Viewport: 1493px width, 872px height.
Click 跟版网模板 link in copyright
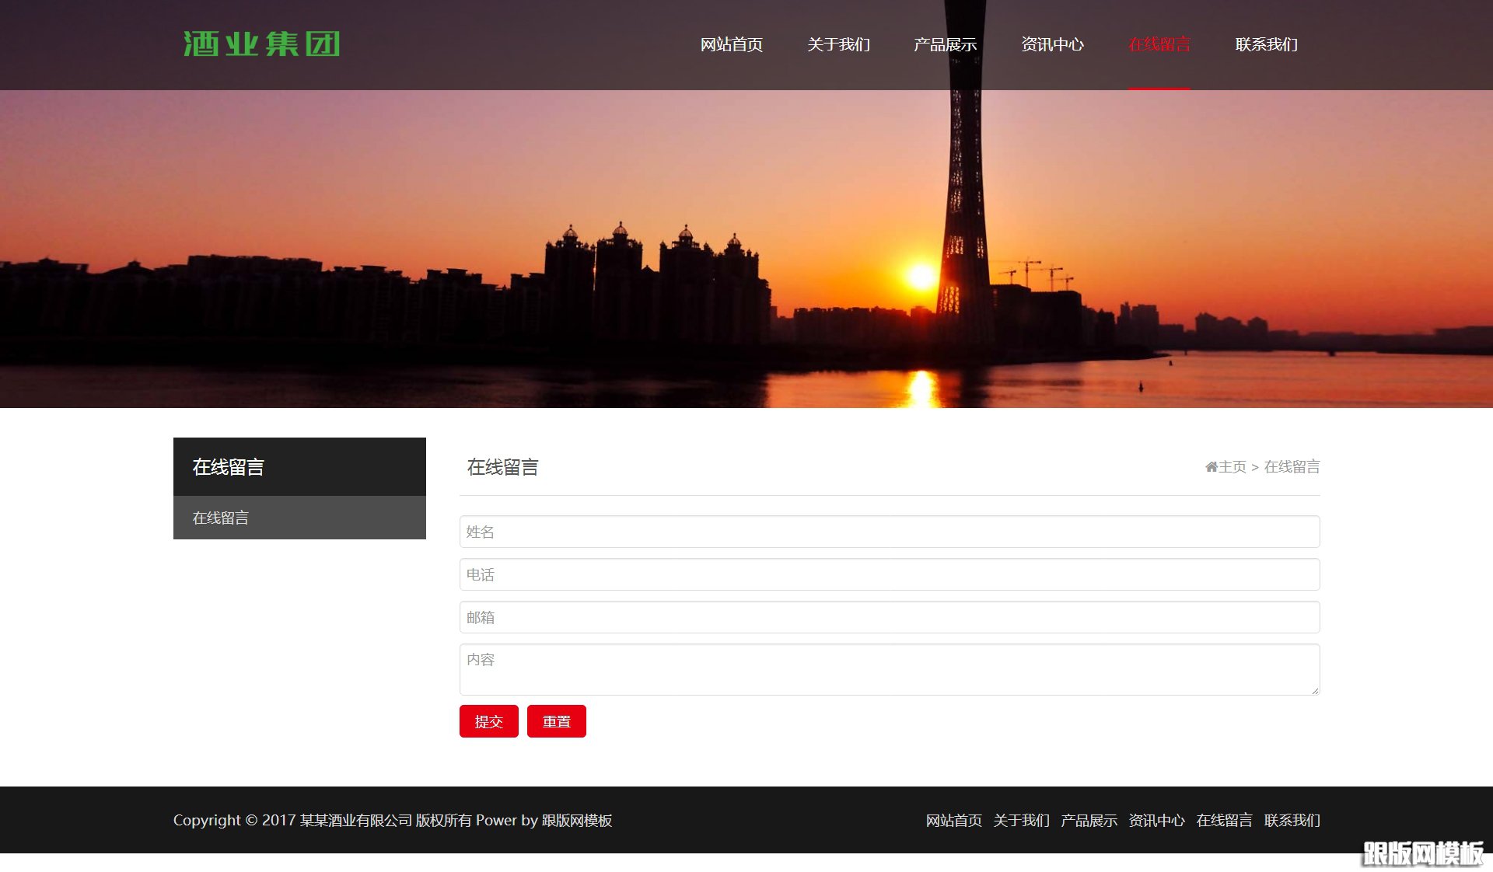click(x=576, y=821)
